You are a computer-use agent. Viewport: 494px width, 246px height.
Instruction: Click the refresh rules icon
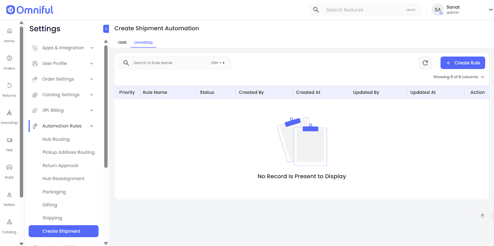coord(425,63)
